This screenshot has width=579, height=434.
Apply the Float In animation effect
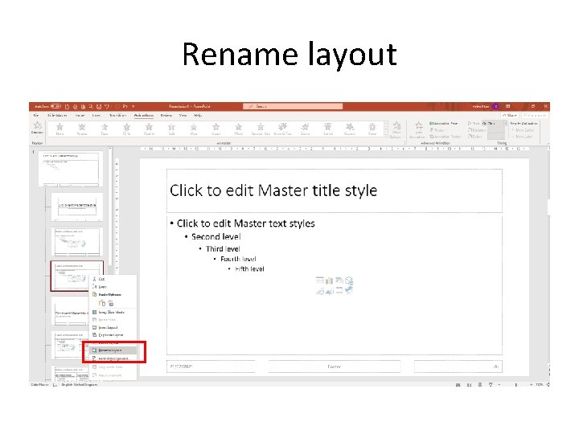coord(150,129)
